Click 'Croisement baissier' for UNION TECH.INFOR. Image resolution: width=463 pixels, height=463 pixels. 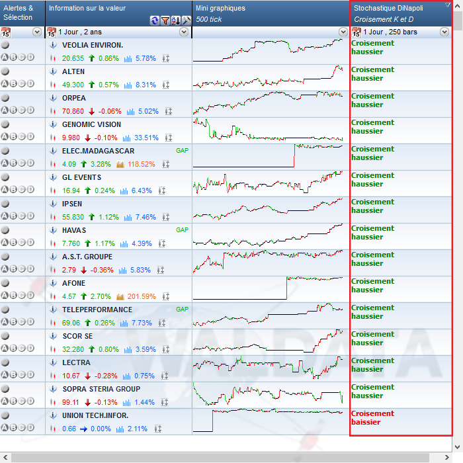tap(372, 418)
